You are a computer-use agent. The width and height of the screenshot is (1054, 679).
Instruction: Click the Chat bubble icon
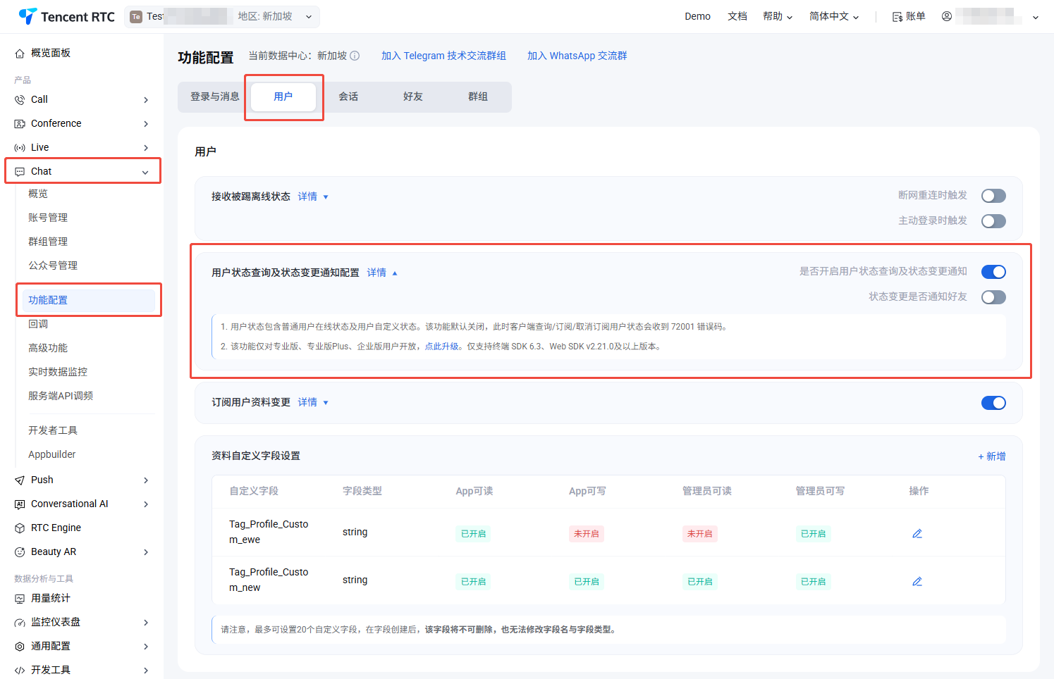point(20,172)
